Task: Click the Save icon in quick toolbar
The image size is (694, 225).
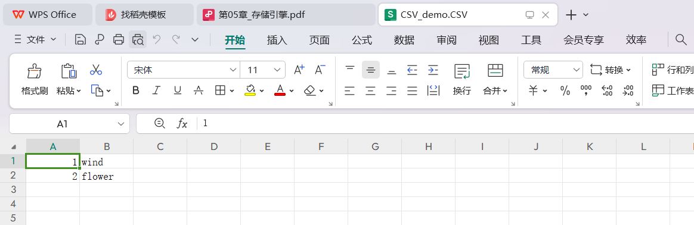Action: (80, 40)
